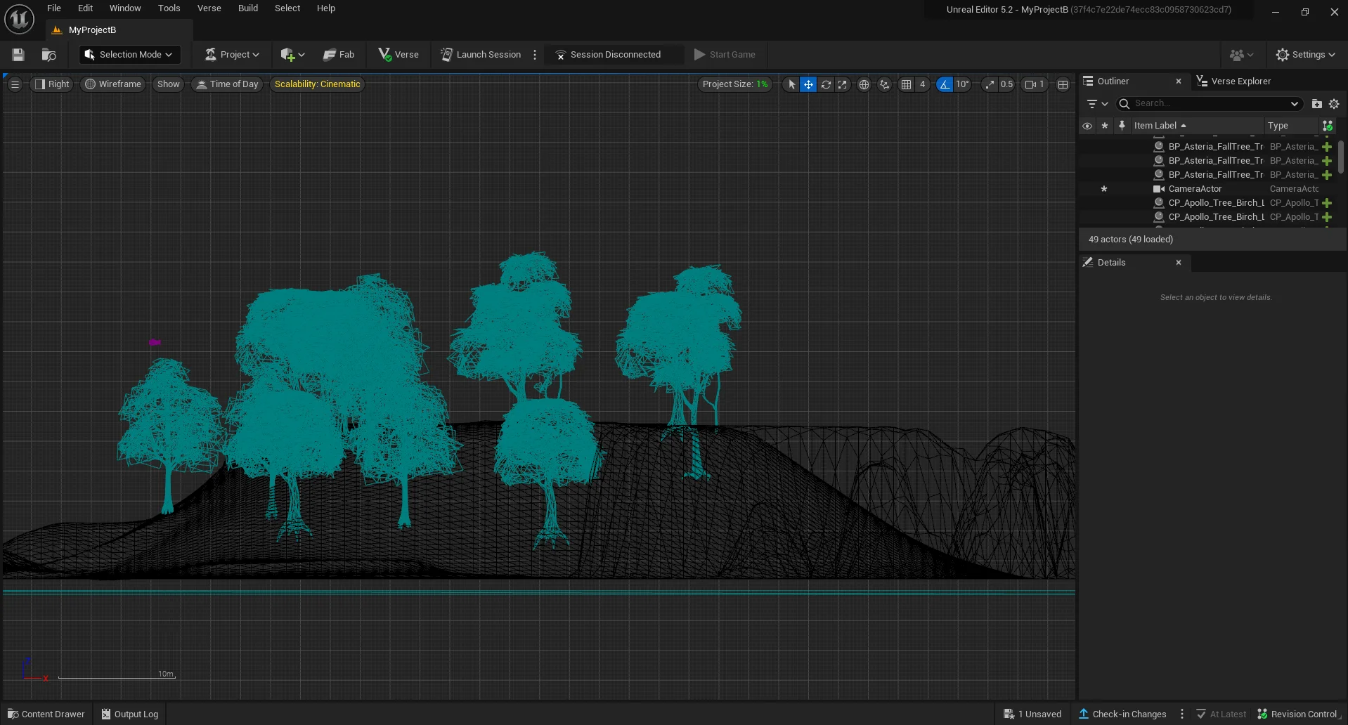1348x725 pixels.
Task: Open the Outliner settings gear
Action: [1334, 104]
